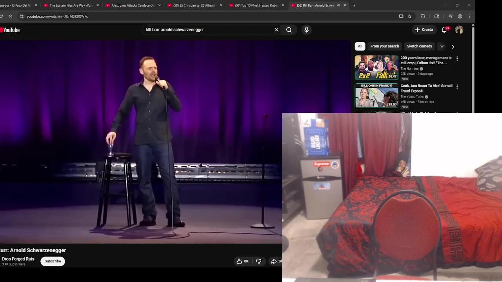Image resolution: width=502 pixels, height=282 pixels.
Task: Open the Drop Forged Rats channel link
Action: pos(18,259)
